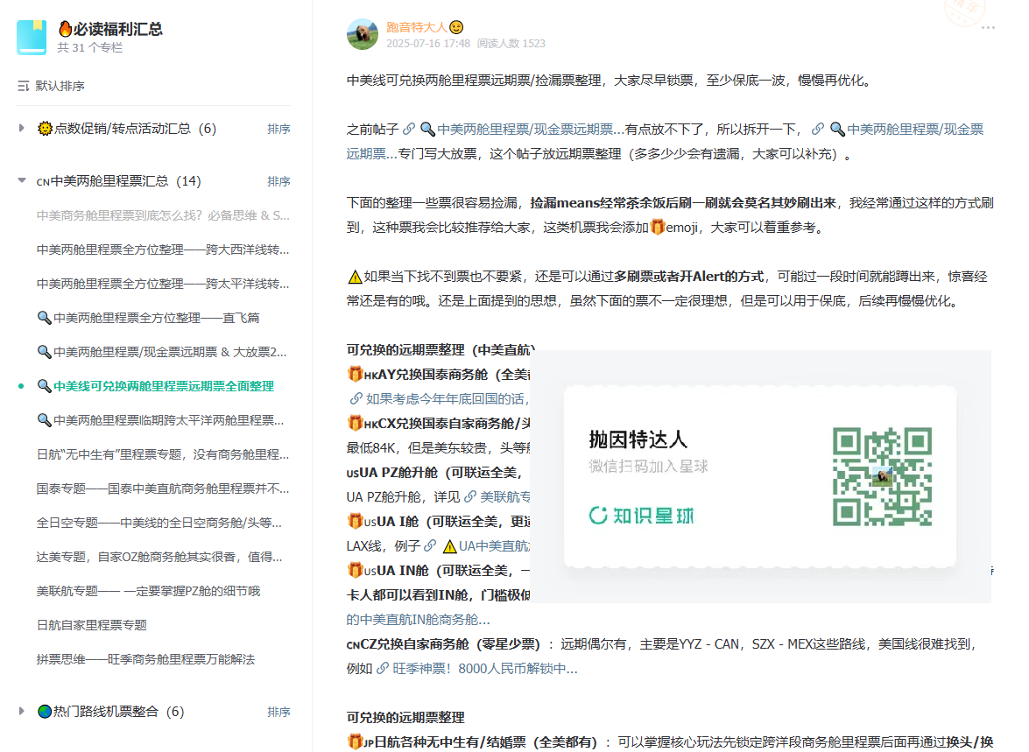Click the QR code in the popup card

coord(882,476)
